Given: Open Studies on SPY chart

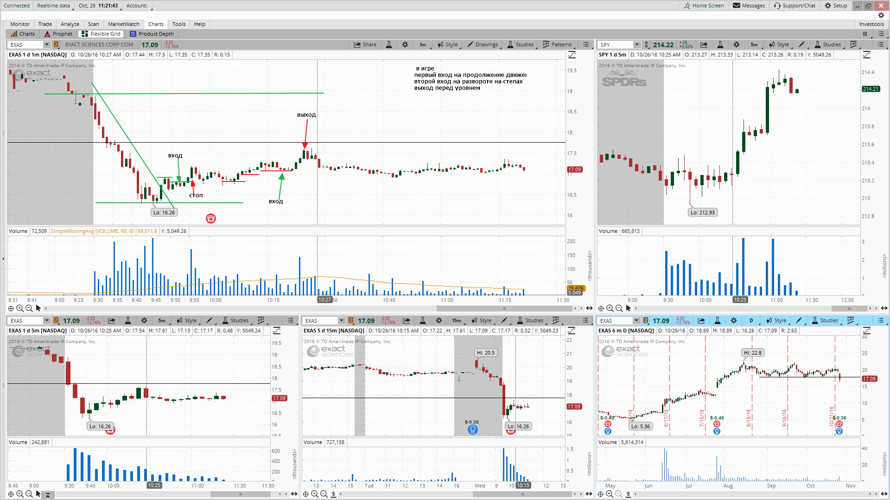Looking at the screenshot, I should click(827, 44).
